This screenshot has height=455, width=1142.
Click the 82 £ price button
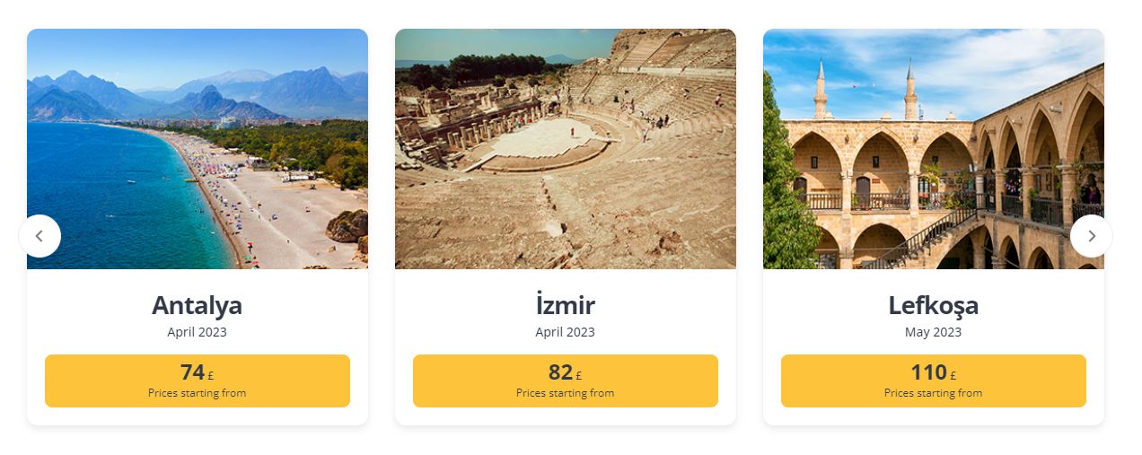point(566,381)
